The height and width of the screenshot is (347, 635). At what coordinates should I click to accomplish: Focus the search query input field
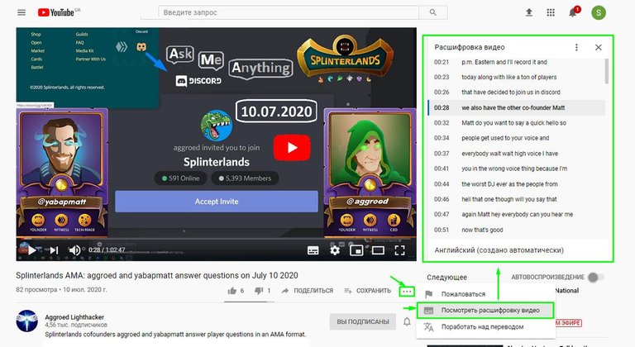(x=289, y=12)
